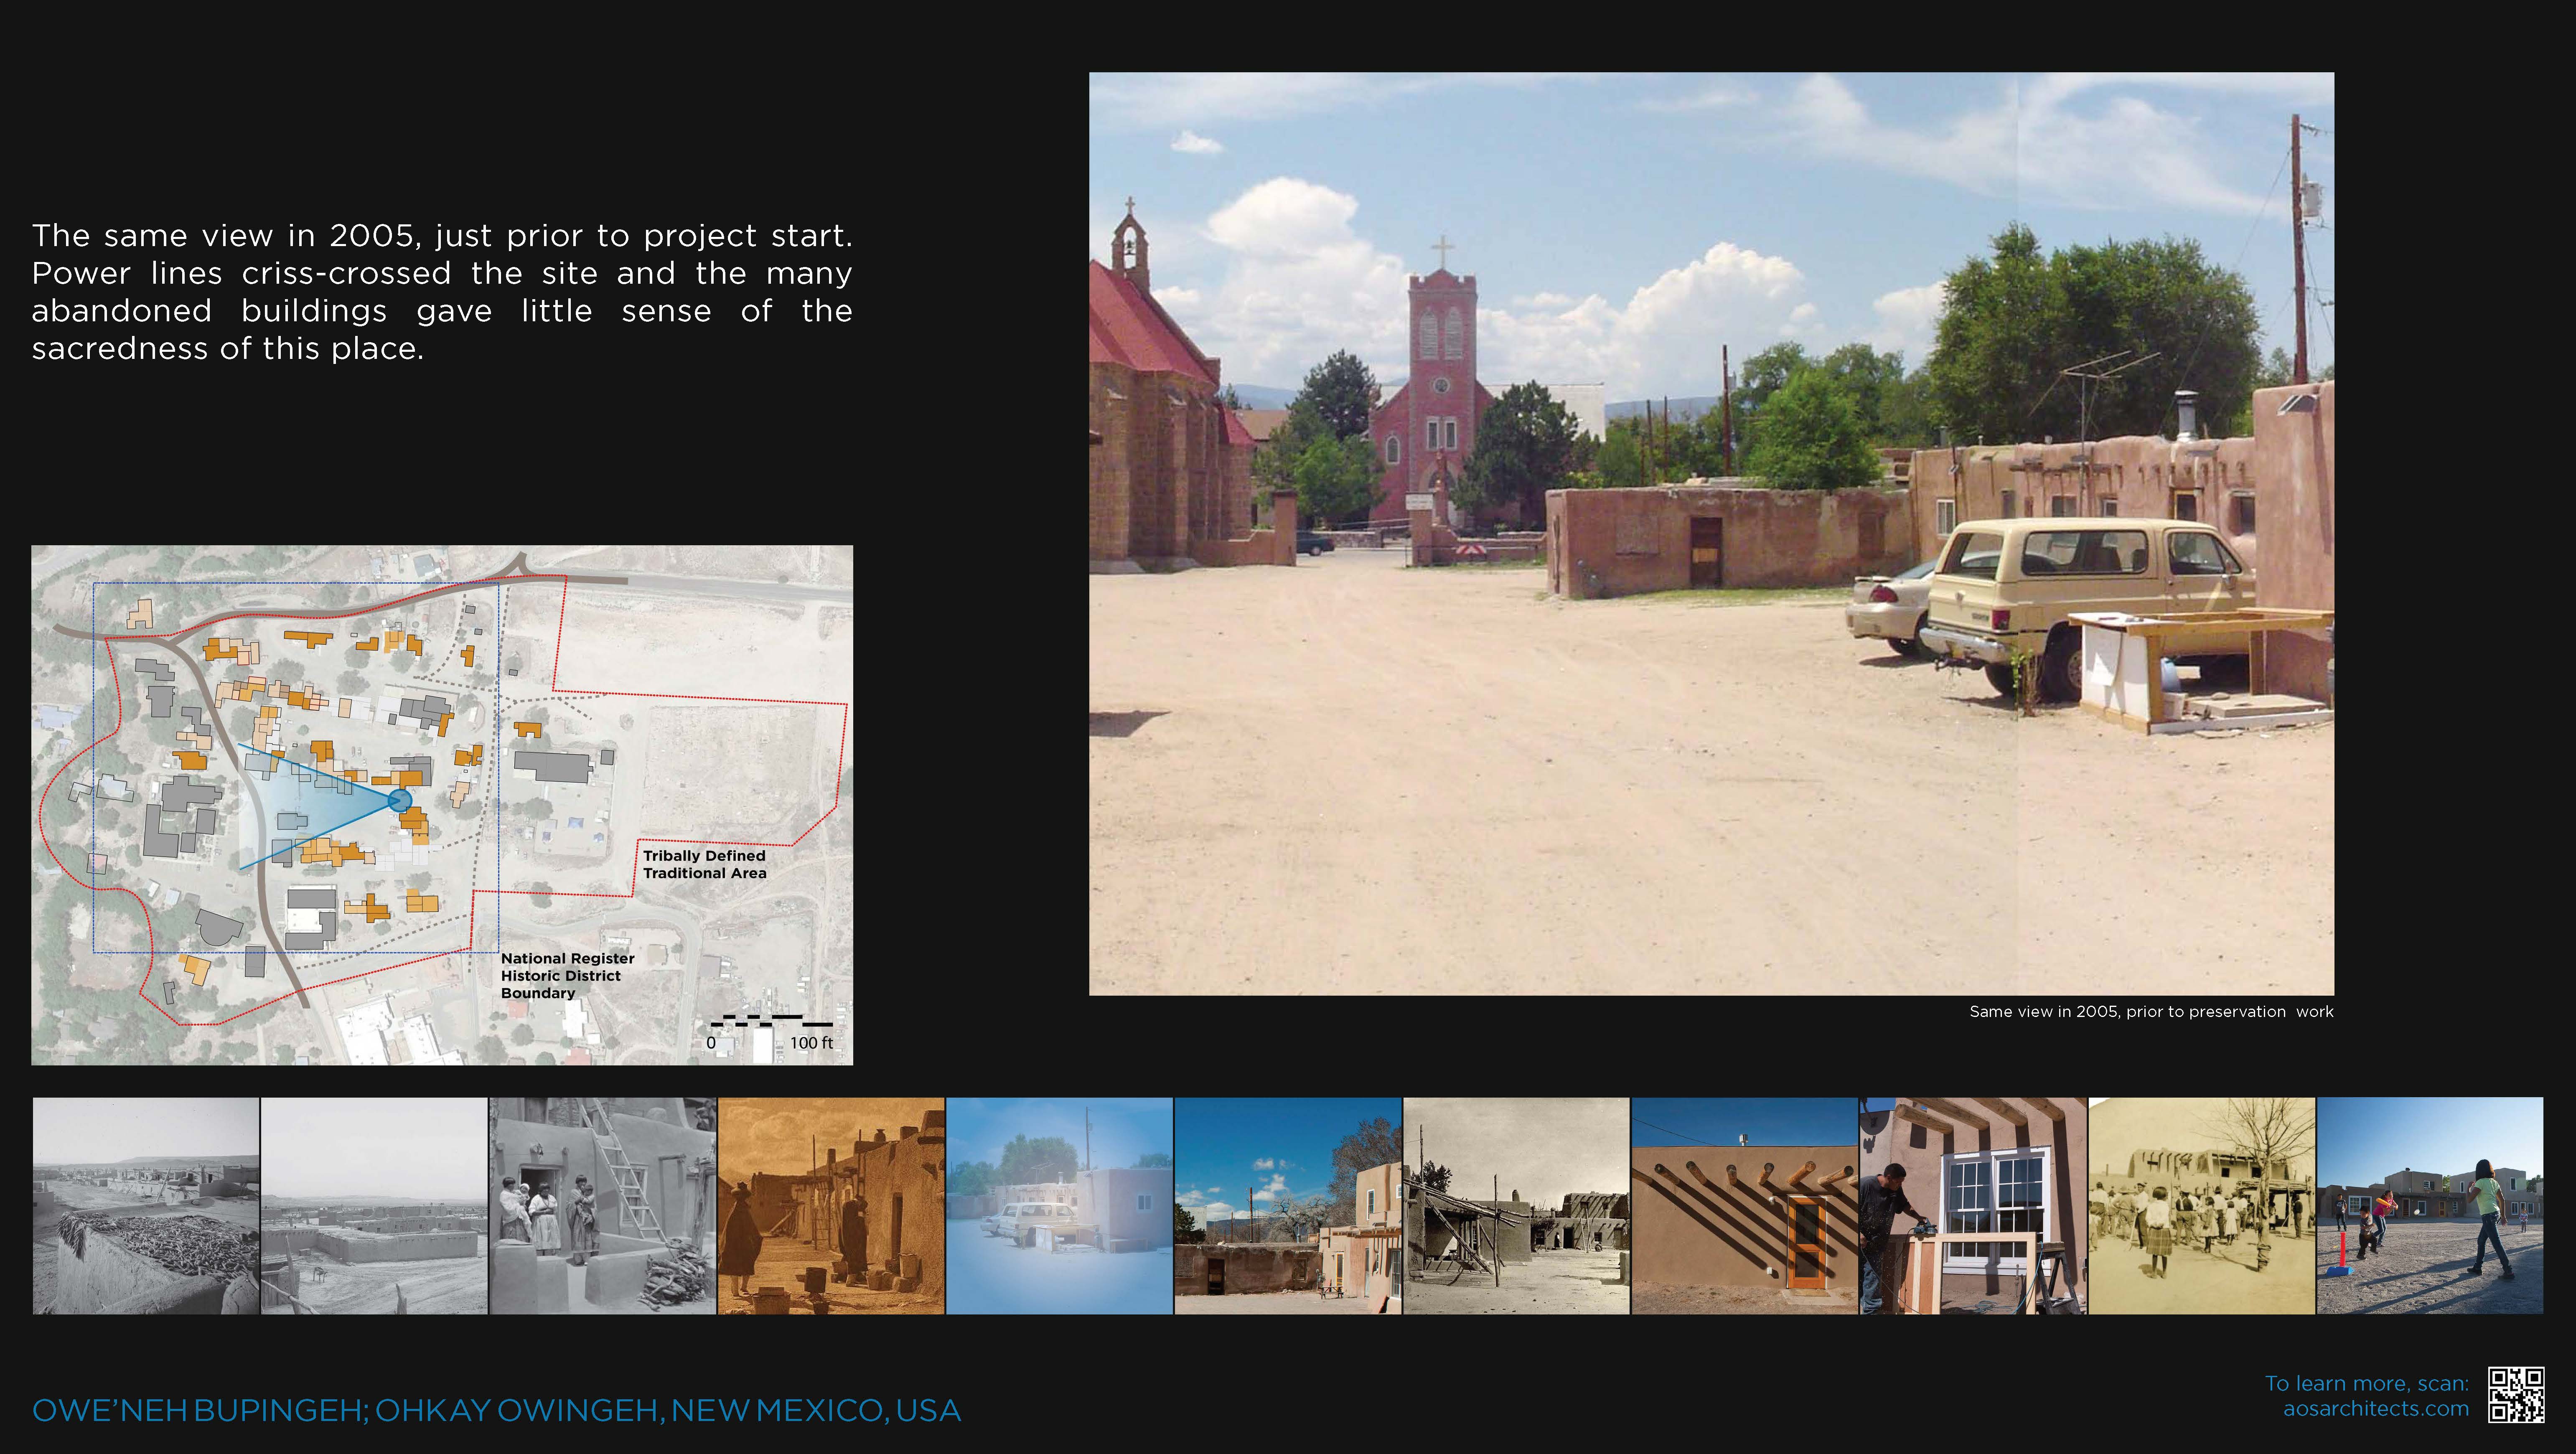Click the 100 ft scale bar on the map
2576x1454 pixels.
[772, 1022]
